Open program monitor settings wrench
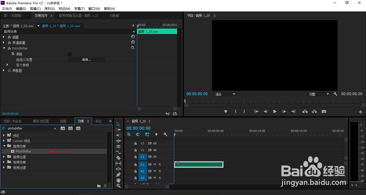The image size is (366, 195). click(x=335, y=94)
